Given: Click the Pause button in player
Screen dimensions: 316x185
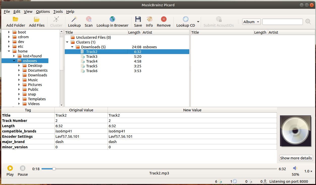Looking at the screenshot, I should coord(23,168).
